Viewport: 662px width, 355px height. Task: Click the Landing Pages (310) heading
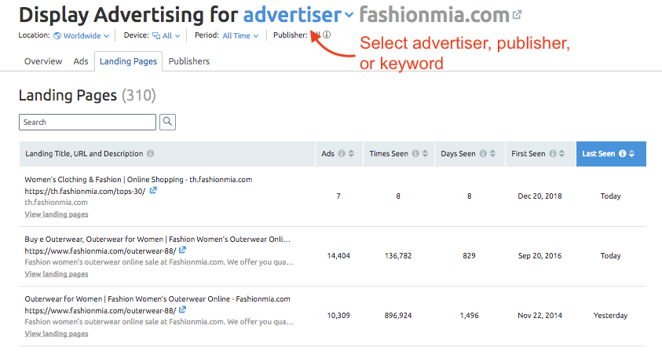[87, 95]
